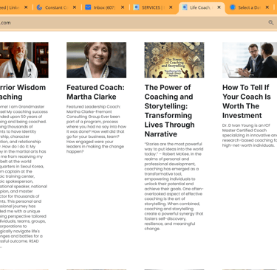This screenshot has height=270, width=277.
Task: Open the Warrior Wisdom Coaching article title
Action: pos(23,92)
